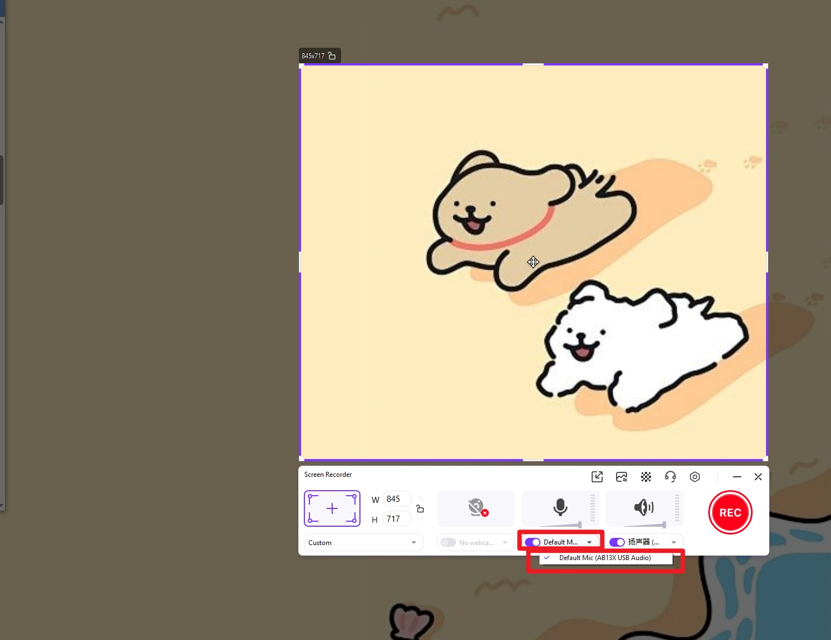The width and height of the screenshot is (831, 640).
Task: Expand the speaker device dropdown
Action: [674, 542]
